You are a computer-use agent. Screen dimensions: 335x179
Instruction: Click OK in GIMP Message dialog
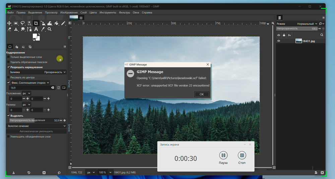click(x=202, y=94)
